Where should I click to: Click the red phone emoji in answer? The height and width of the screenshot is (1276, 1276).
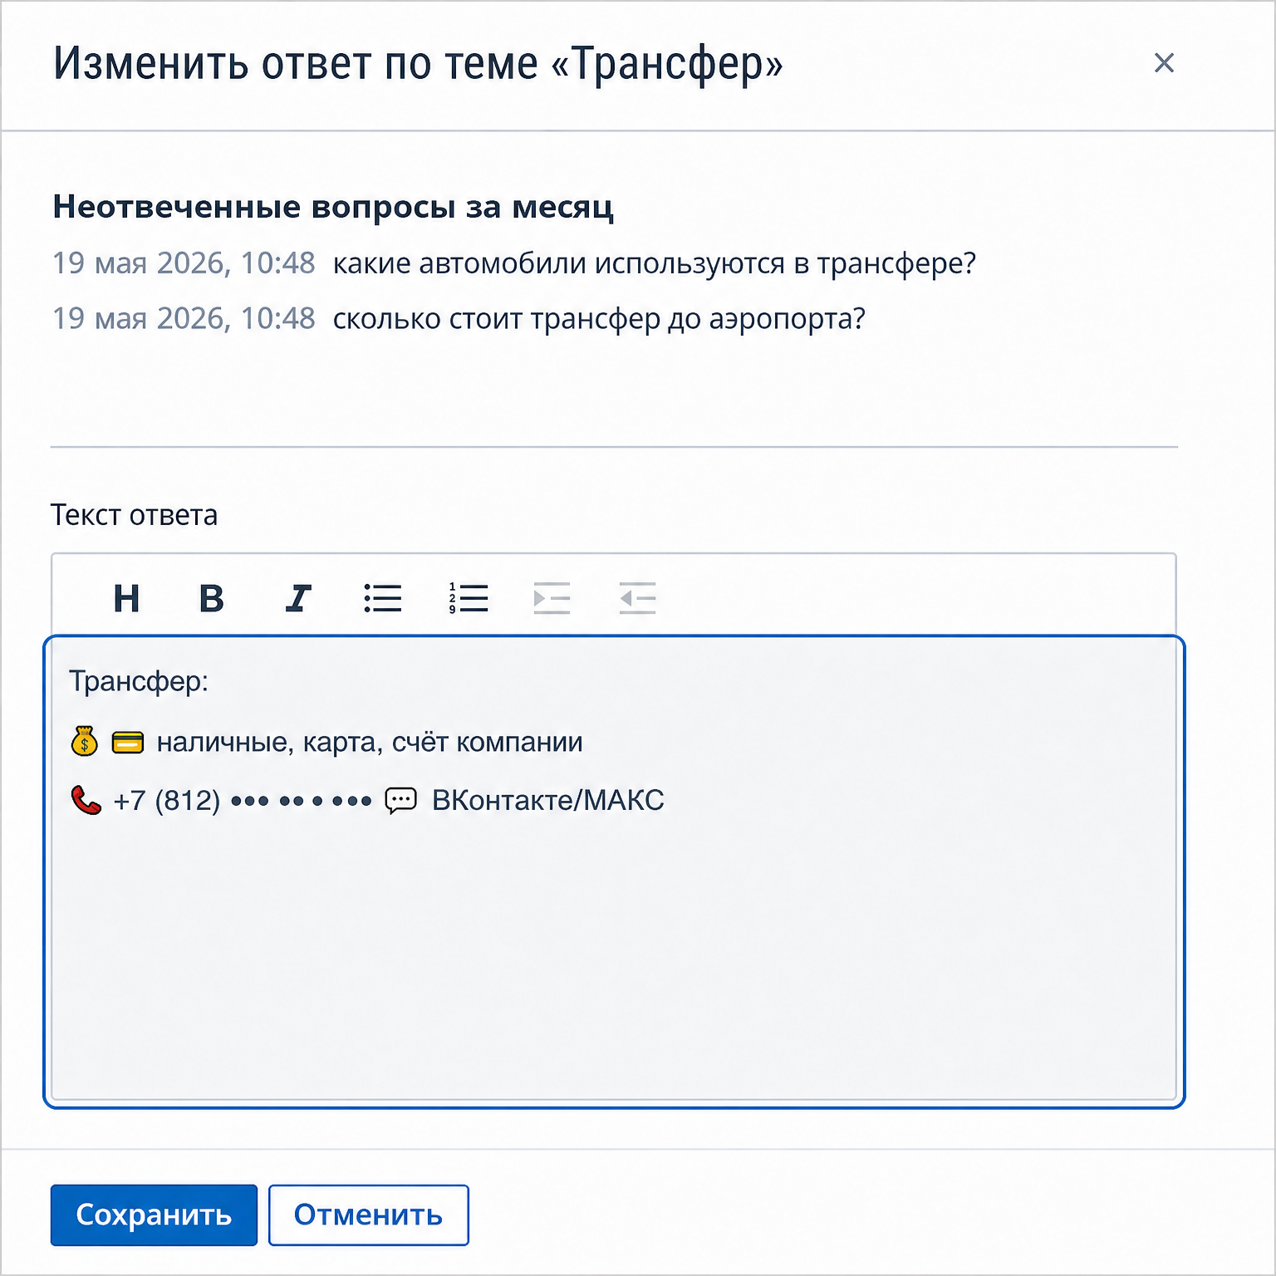click(x=86, y=800)
